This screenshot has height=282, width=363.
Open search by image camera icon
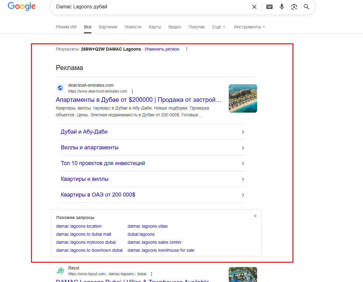pos(294,7)
